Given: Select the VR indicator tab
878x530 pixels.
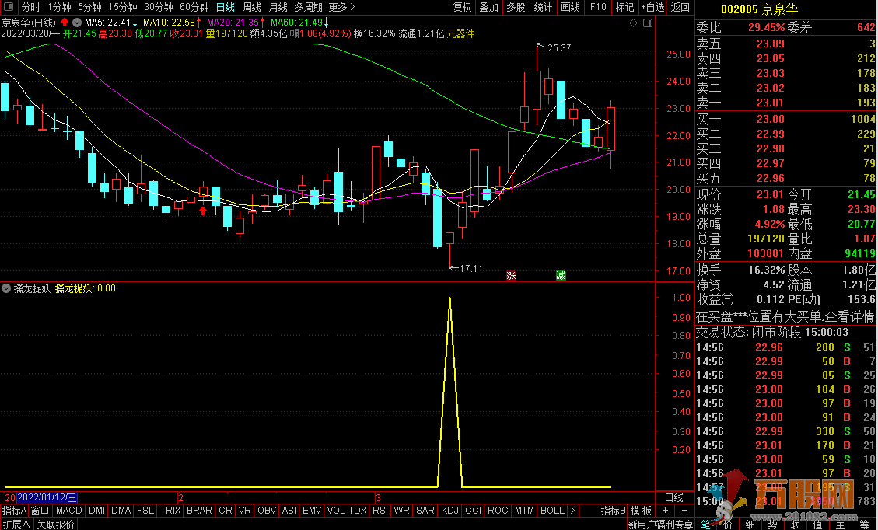Looking at the screenshot, I should point(245,511).
